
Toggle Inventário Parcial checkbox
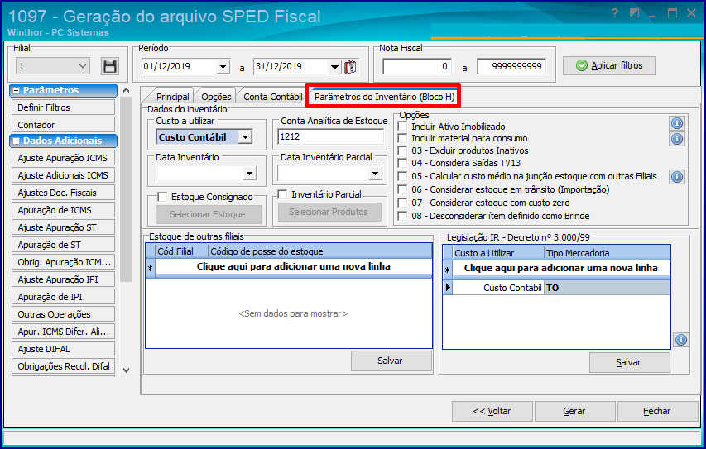pos(282,194)
